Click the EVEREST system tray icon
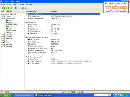130x97 pixels. pos(116,95)
